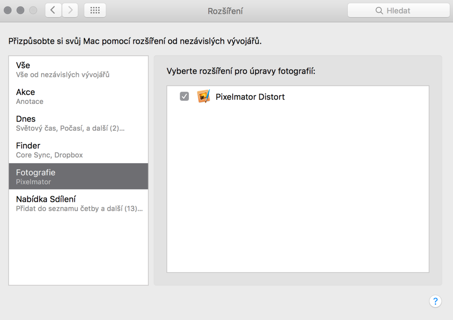Select the highlighted Fotografie category
This screenshot has height=320, width=453.
click(78, 177)
